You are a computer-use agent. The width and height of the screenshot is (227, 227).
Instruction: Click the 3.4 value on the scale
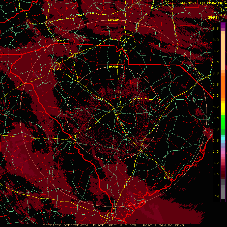click(x=216, y=118)
